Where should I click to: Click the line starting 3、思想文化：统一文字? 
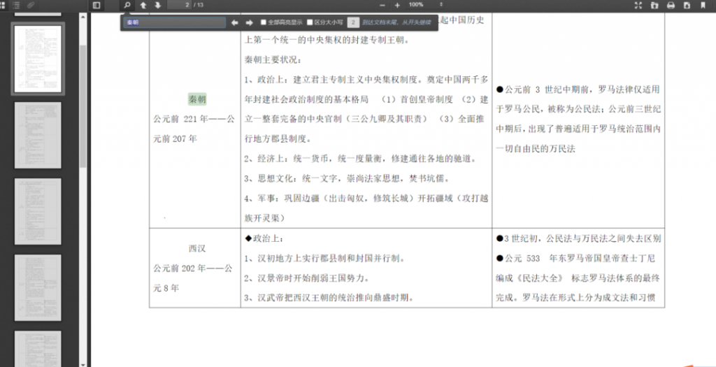coord(350,178)
